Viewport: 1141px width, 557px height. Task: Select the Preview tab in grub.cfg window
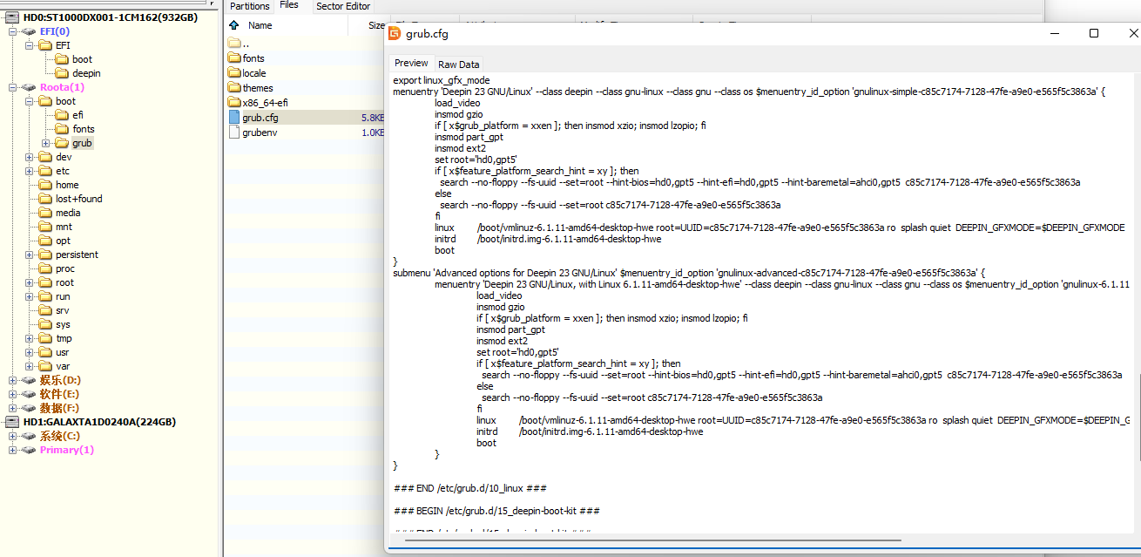pyautogui.click(x=411, y=63)
